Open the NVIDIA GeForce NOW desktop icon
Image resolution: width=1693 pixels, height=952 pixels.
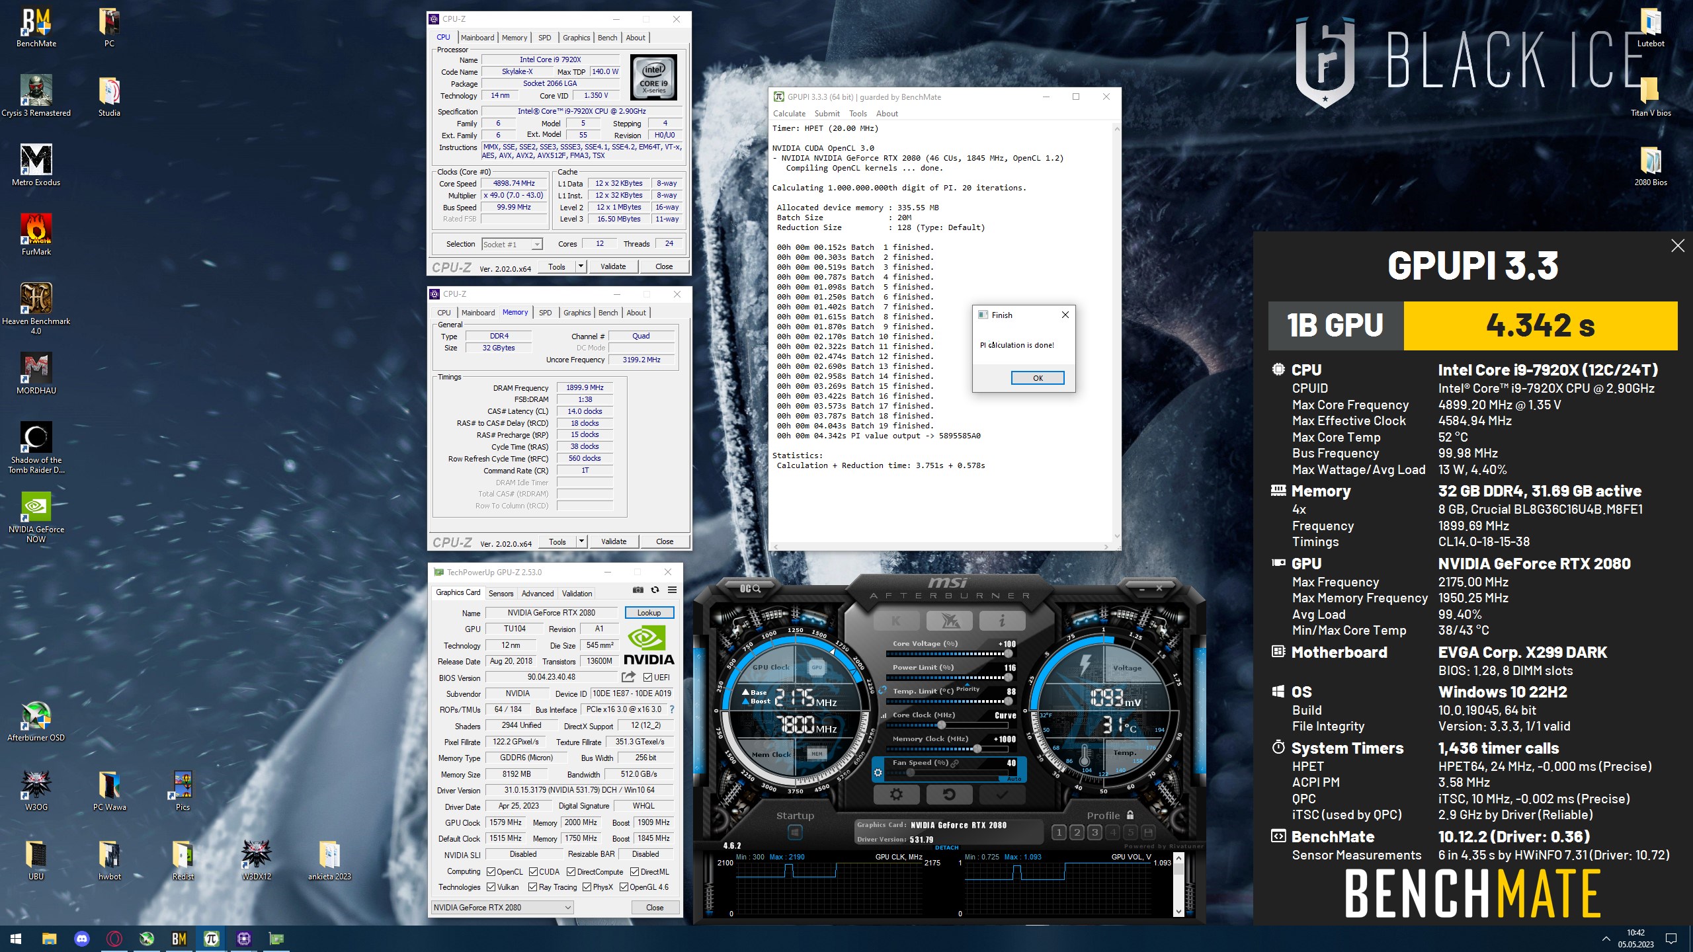click(36, 518)
